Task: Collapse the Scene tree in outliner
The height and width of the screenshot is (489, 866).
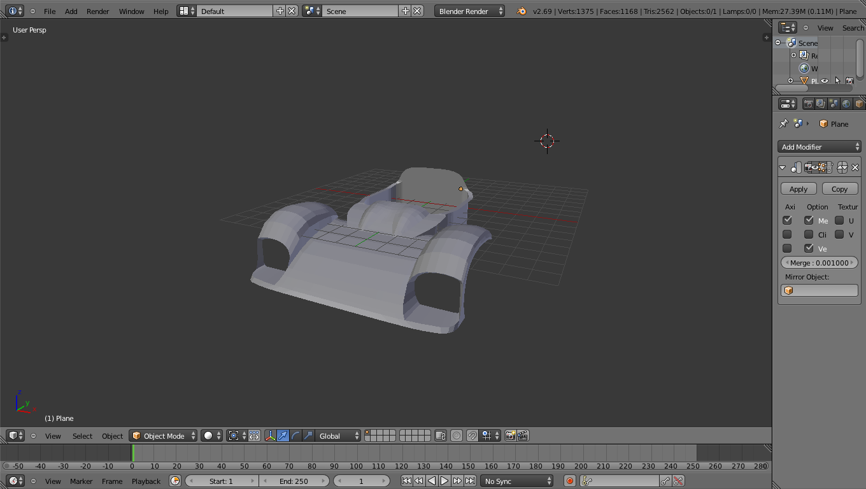Action: click(777, 43)
